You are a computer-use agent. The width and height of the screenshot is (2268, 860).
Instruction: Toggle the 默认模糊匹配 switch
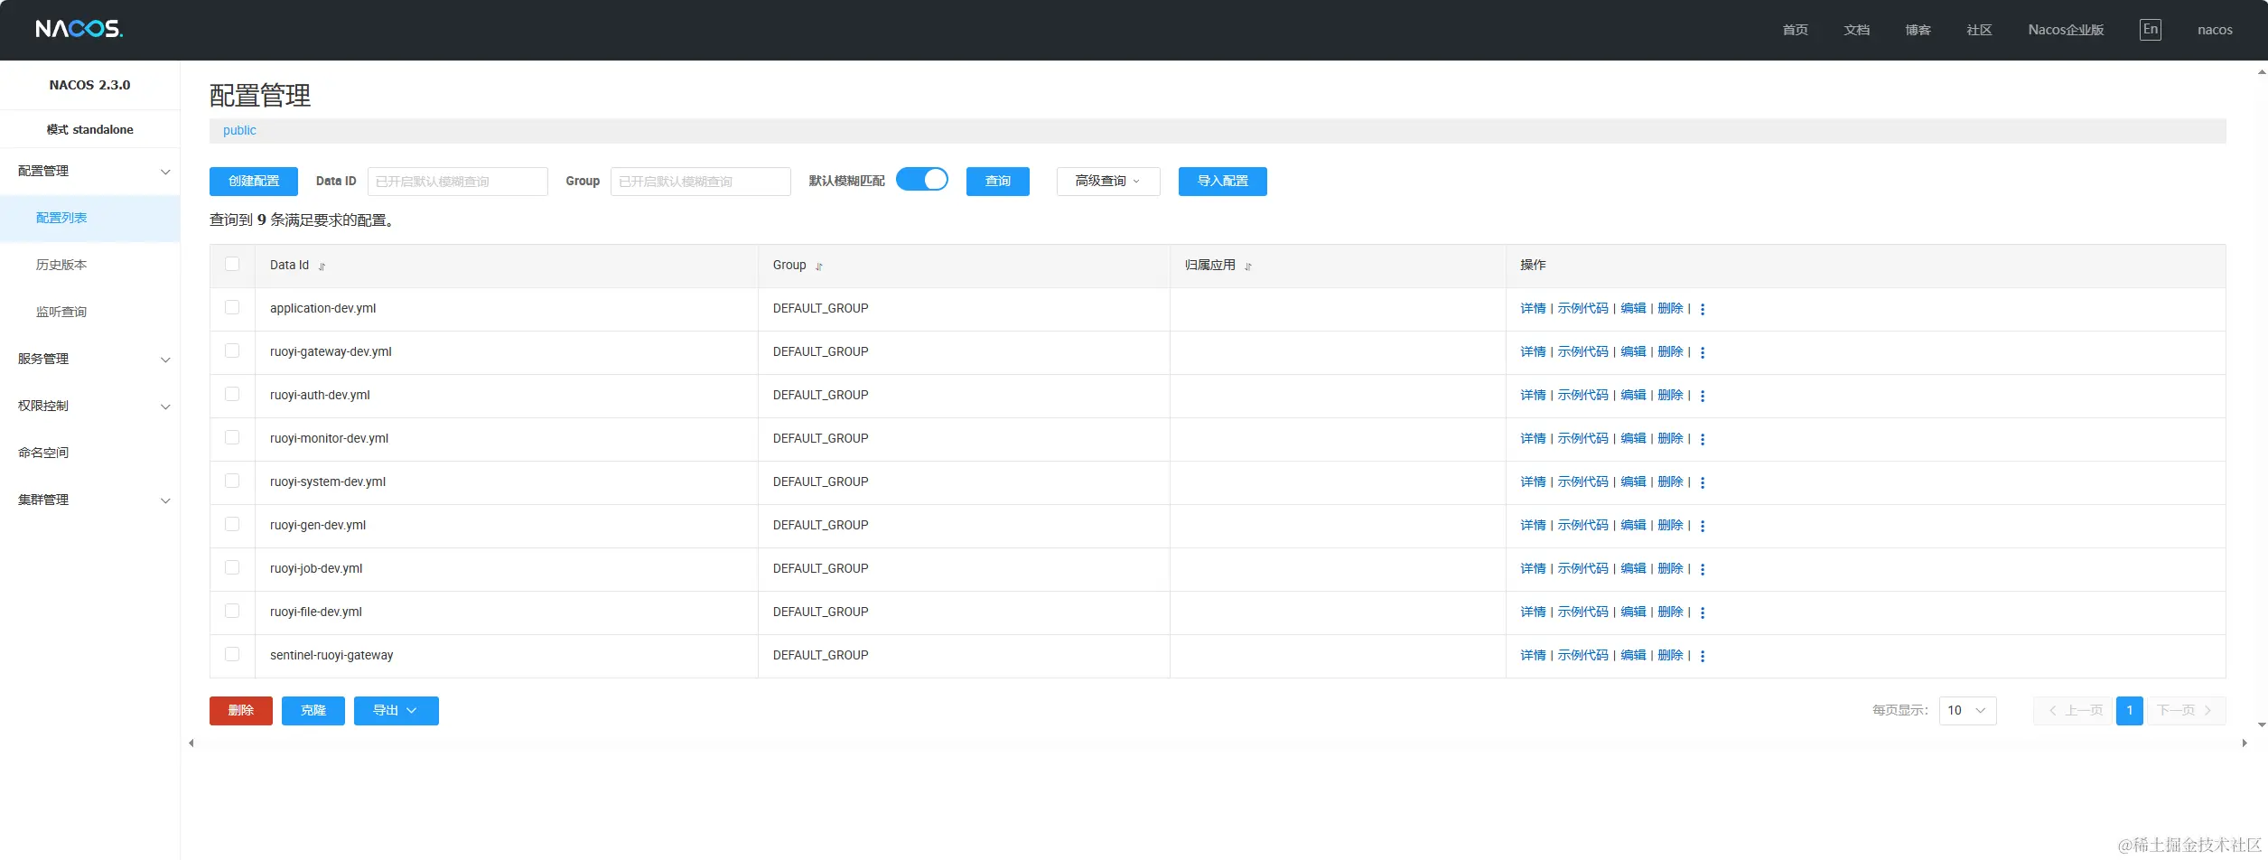point(922,180)
